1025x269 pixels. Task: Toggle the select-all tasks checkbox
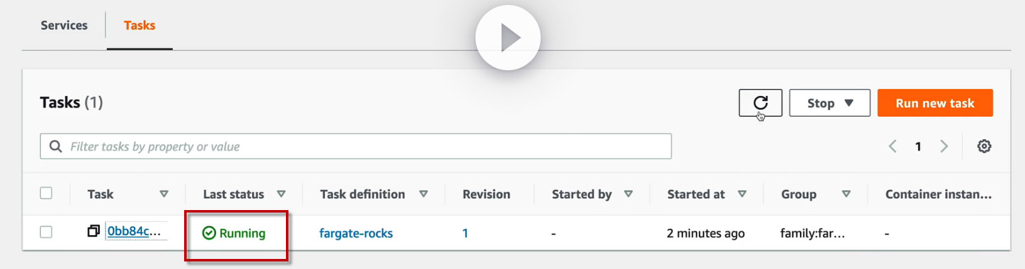pos(46,193)
